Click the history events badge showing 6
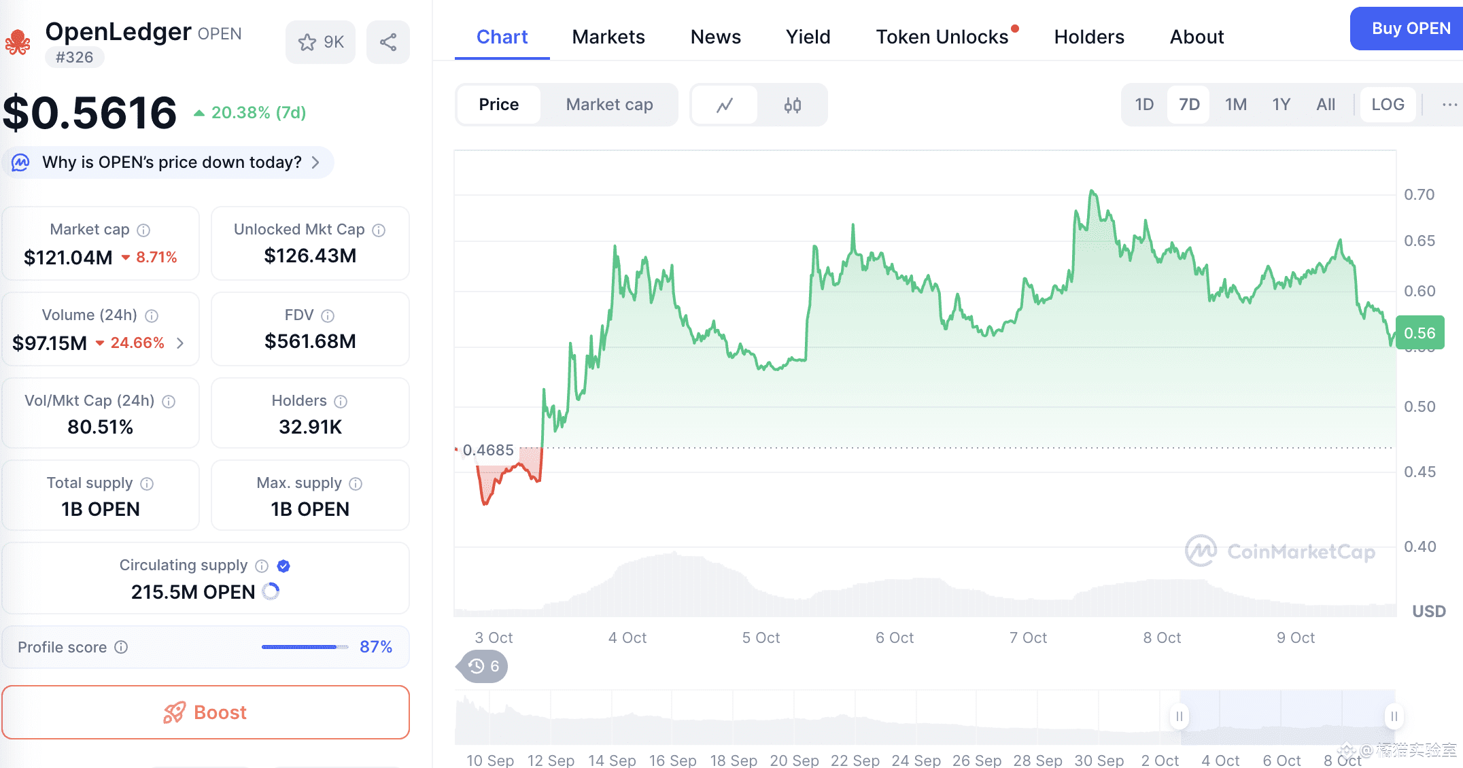The height and width of the screenshot is (768, 1463). [x=484, y=666]
